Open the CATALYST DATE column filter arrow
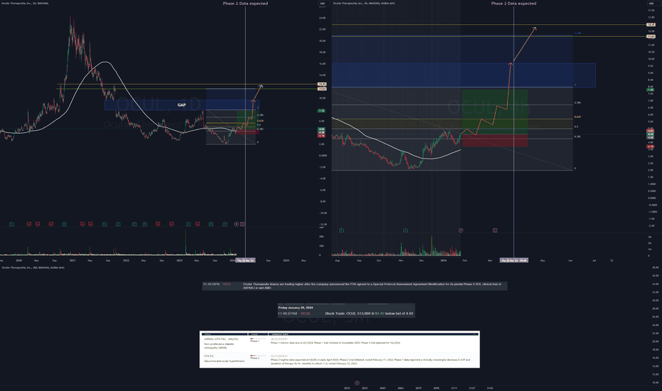Image resolution: width=662 pixels, height=391 pixels. tap(474, 334)
